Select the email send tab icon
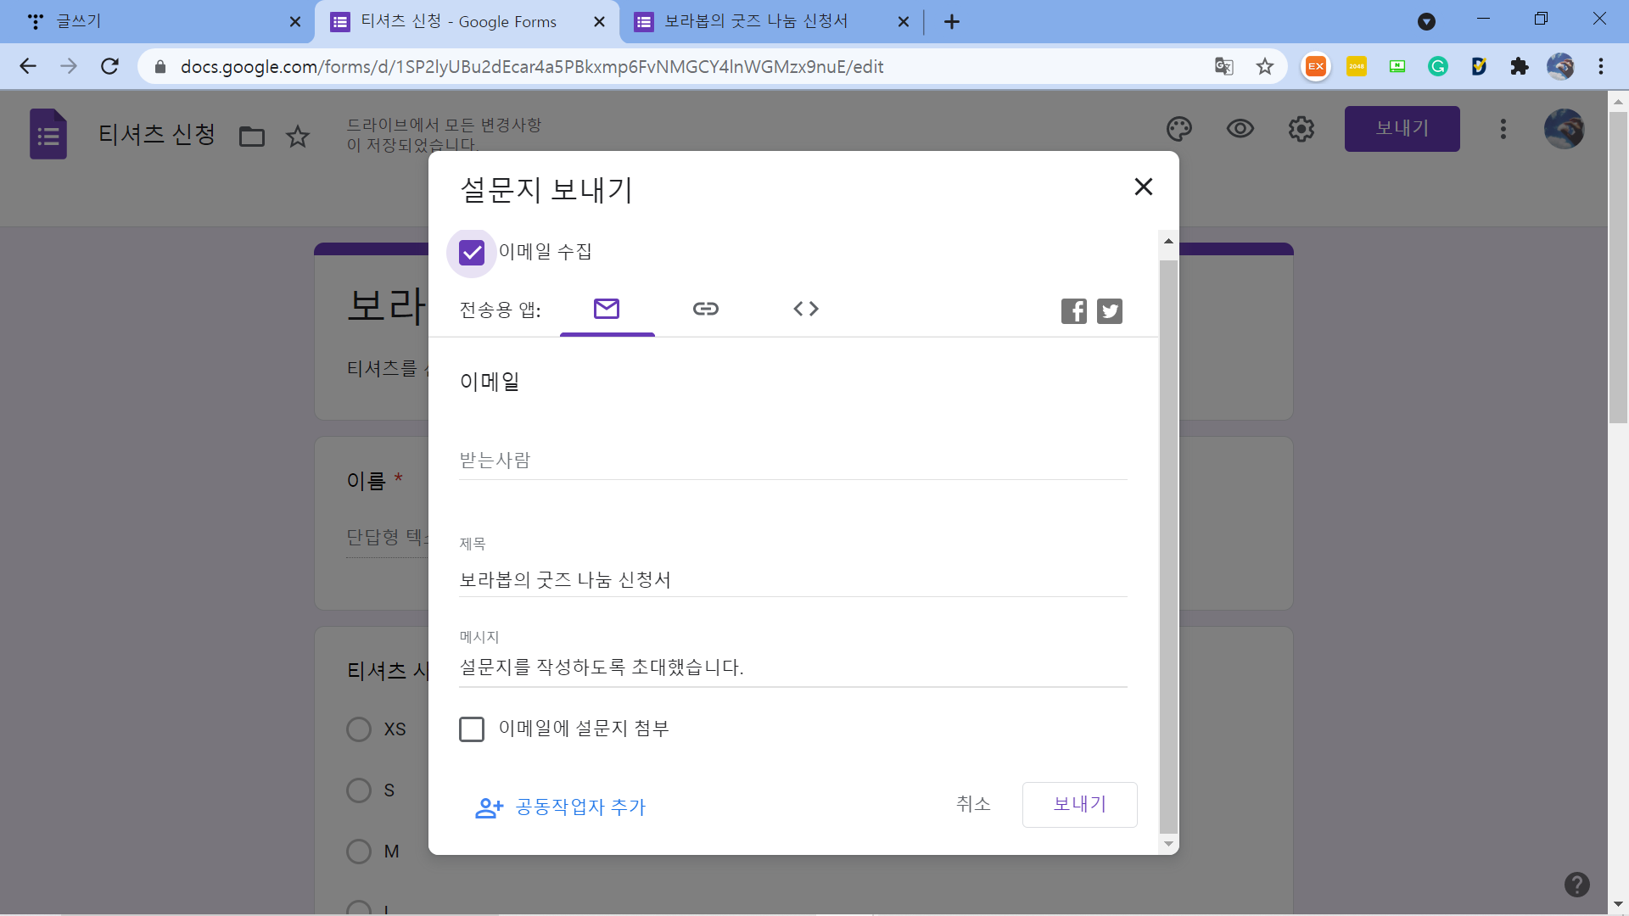The width and height of the screenshot is (1629, 916). click(x=607, y=309)
